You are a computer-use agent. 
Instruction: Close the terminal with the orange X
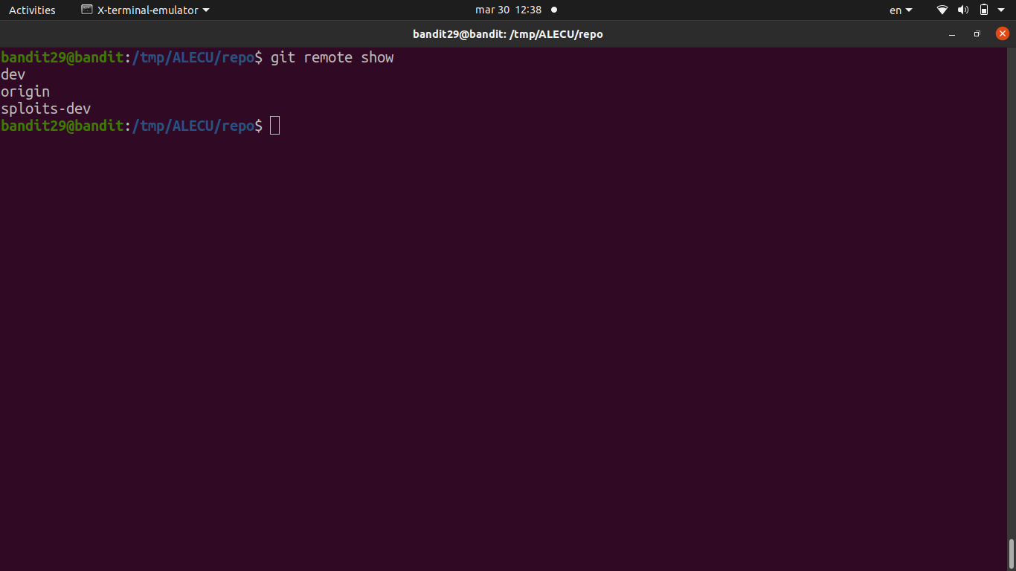[x=1002, y=33]
